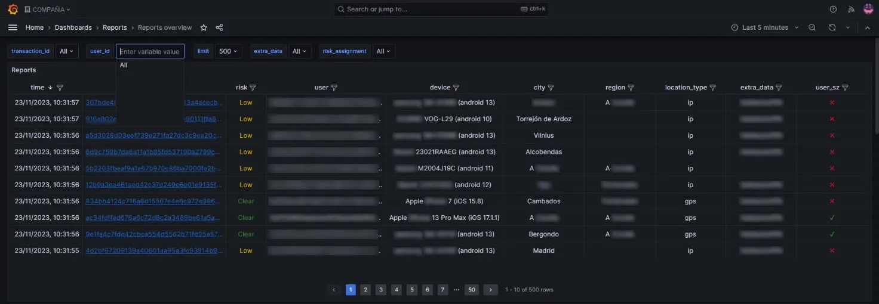Open transaction link 5b2203fbeaf9a1e67b970
This screenshot has width=879, height=304.
click(153, 168)
